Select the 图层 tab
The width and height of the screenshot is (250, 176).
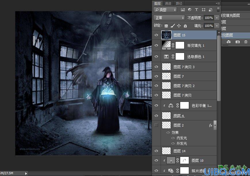click(x=157, y=3)
